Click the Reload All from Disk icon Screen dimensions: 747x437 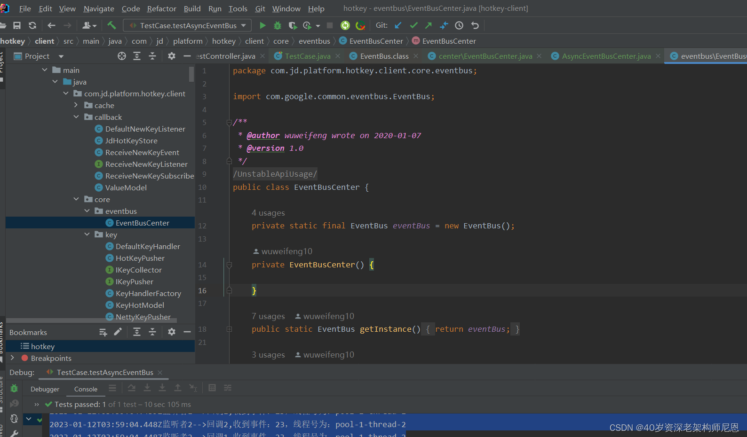[x=32, y=25]
